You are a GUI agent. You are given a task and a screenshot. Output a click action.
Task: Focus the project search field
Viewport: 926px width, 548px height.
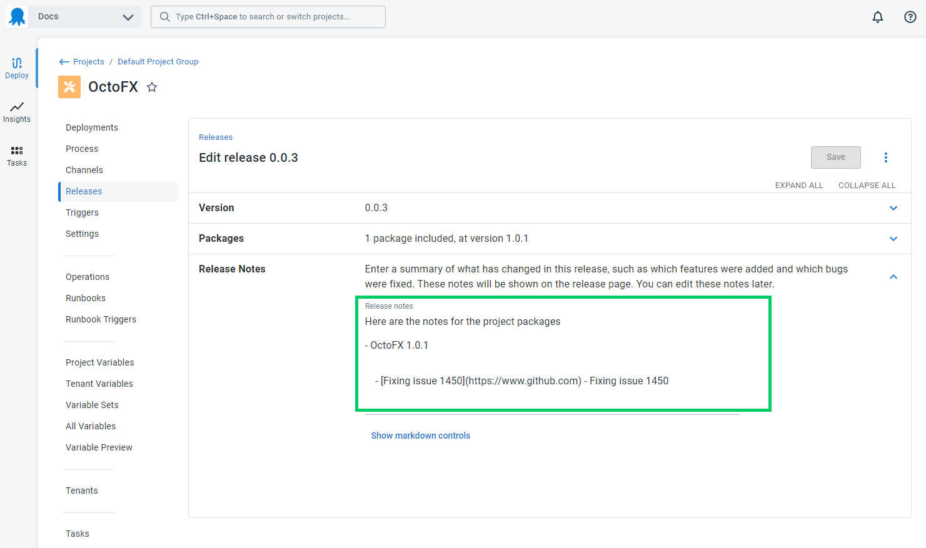pos(268,17)
